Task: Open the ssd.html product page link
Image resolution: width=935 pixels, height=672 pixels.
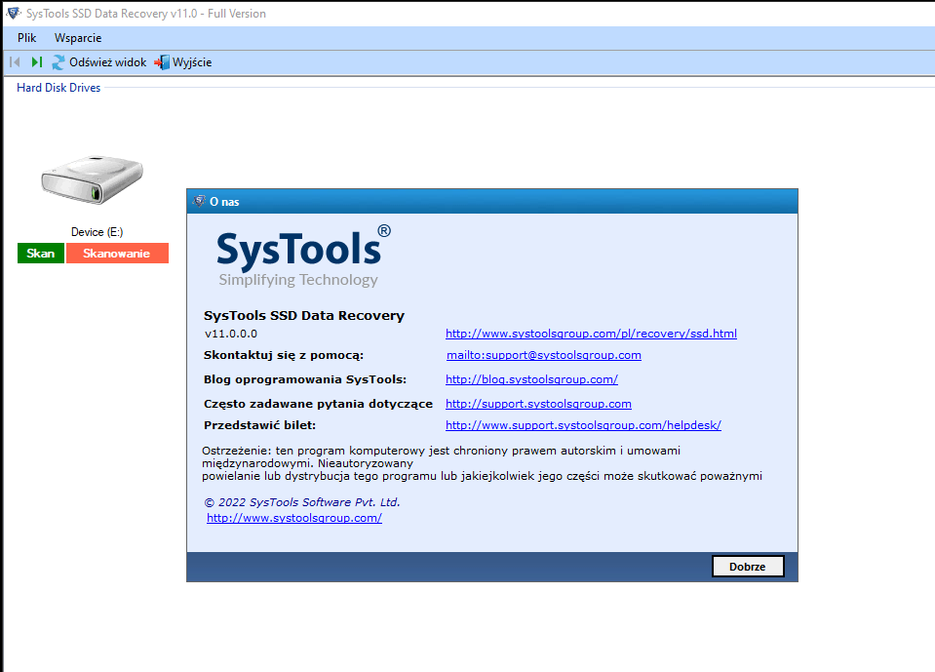Action: pos(591,334)
